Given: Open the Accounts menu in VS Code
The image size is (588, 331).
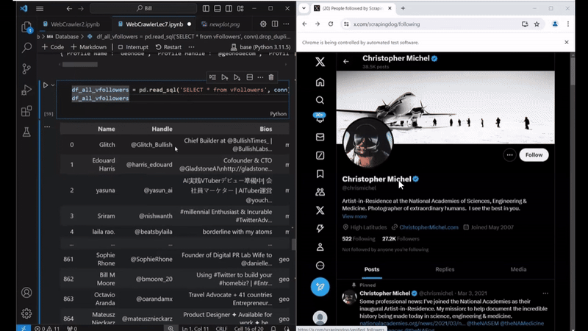Looking at the screenshot, I should pos(26,292).
